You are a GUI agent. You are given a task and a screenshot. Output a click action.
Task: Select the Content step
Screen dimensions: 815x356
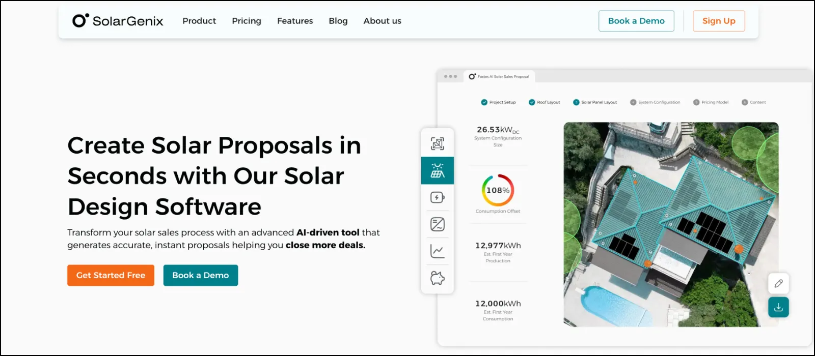[x=754, y=102]
